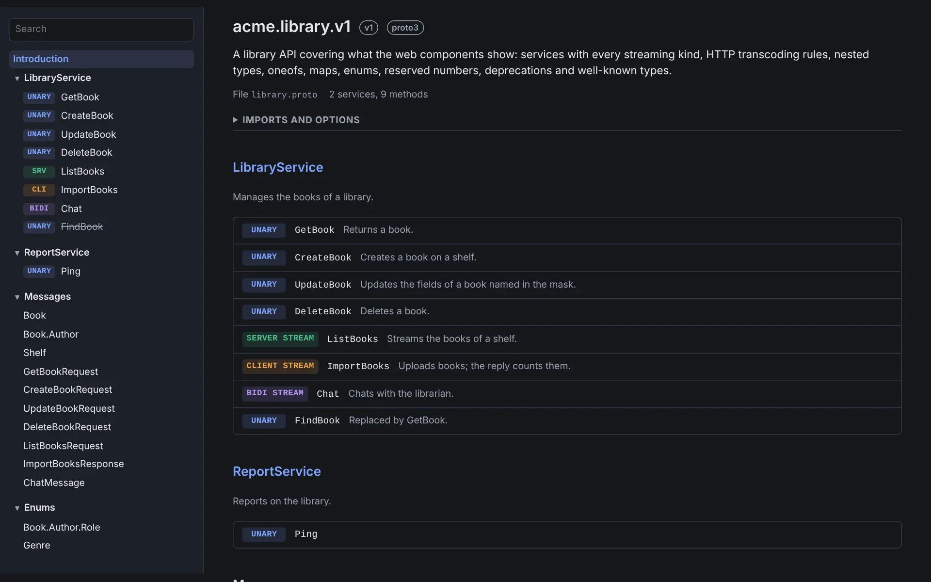Open the Genre enum

(x=37, y=545)
